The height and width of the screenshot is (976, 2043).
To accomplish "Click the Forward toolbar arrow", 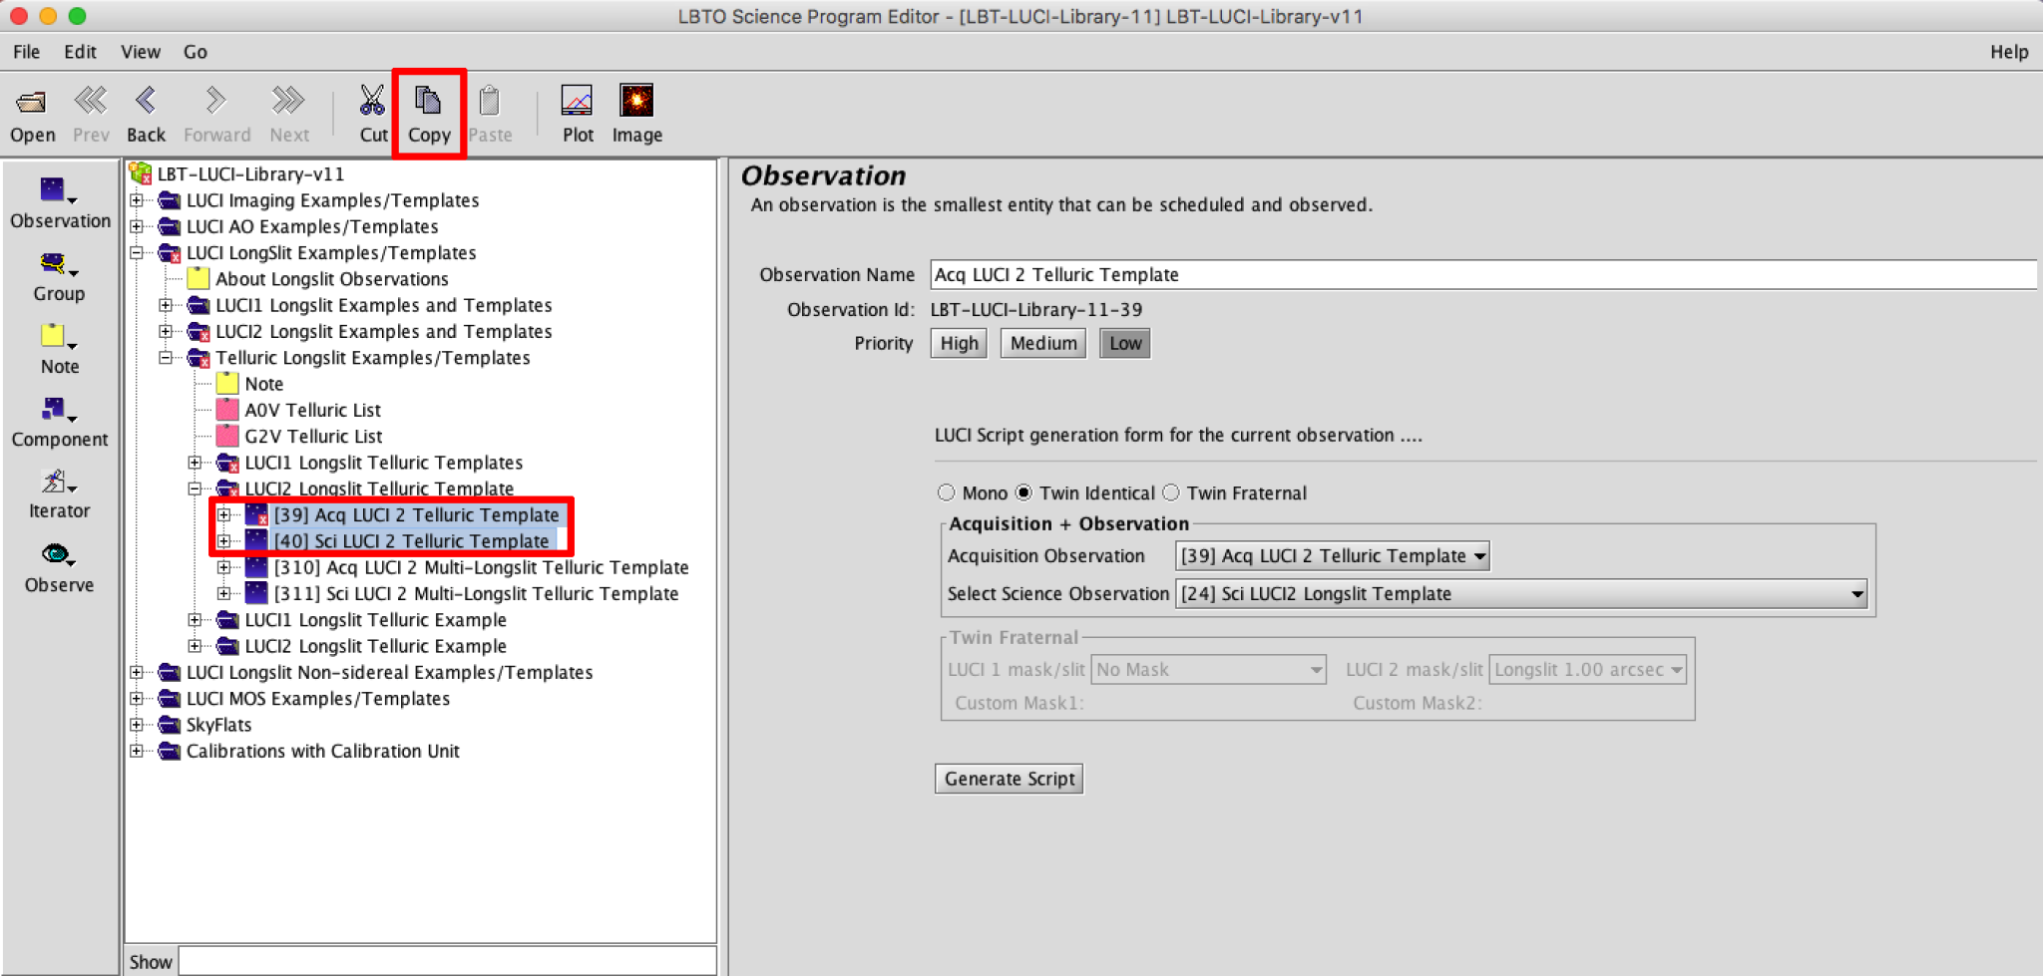I will (216, 114).
